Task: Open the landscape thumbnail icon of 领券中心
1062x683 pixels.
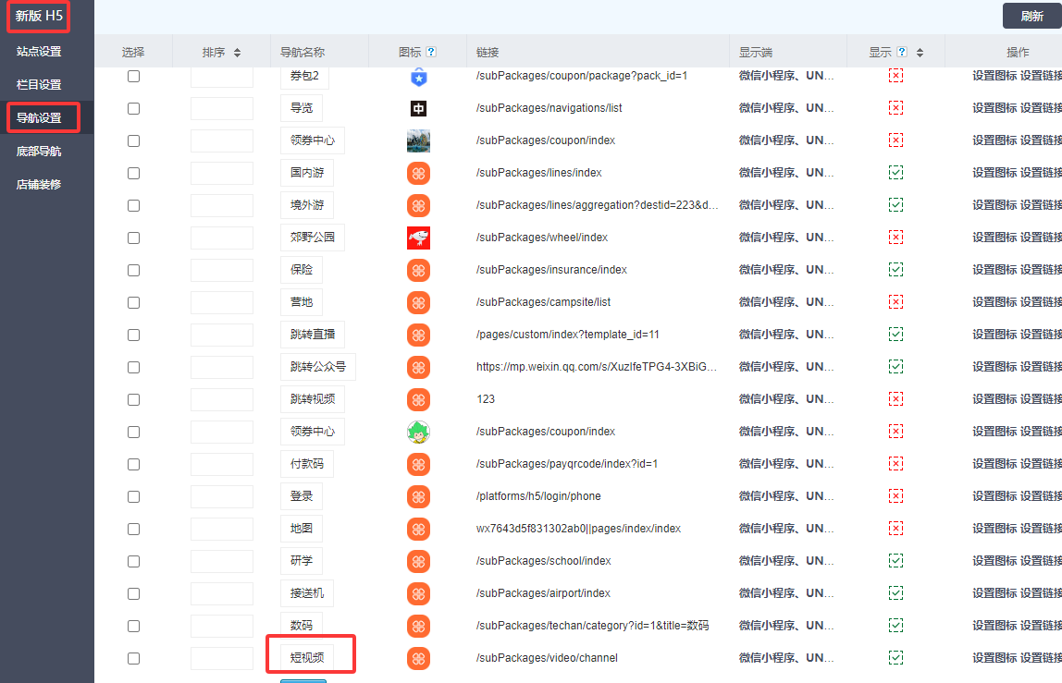Action: point(418,140)
